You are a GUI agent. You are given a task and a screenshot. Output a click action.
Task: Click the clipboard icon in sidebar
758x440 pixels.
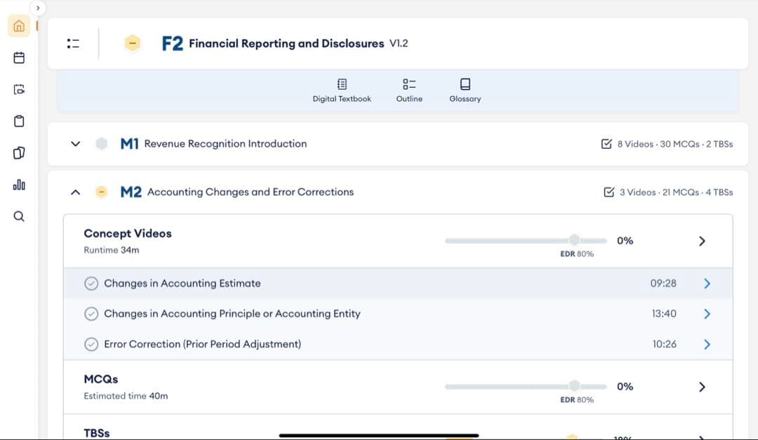pyautogui.click(x=19, y=121)
